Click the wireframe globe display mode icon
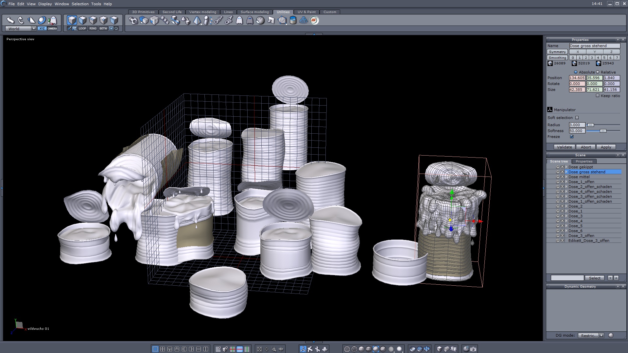This screenshot has width=628, height=353. pyautogui.click(x=347, y=349)
